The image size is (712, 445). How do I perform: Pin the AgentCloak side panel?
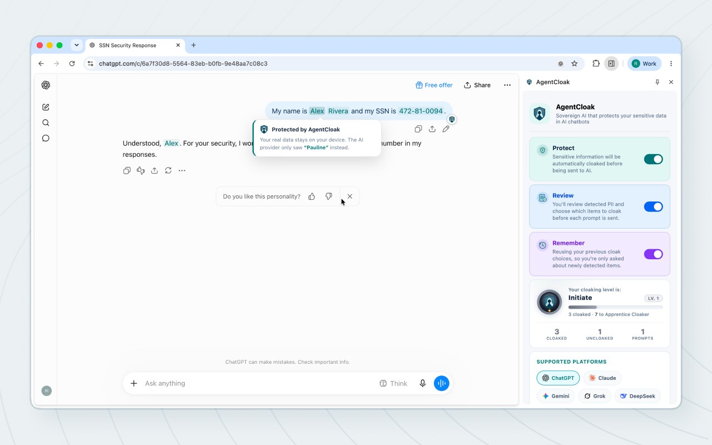pos(657,82)
